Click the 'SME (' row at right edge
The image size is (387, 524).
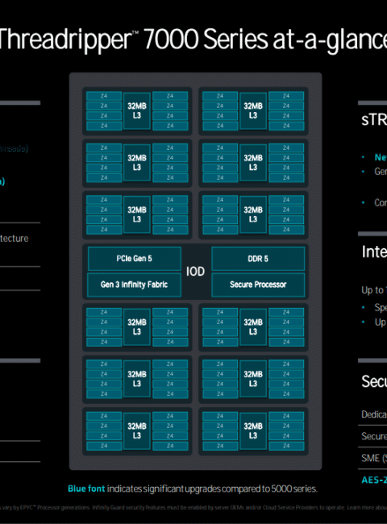(374, 458)
